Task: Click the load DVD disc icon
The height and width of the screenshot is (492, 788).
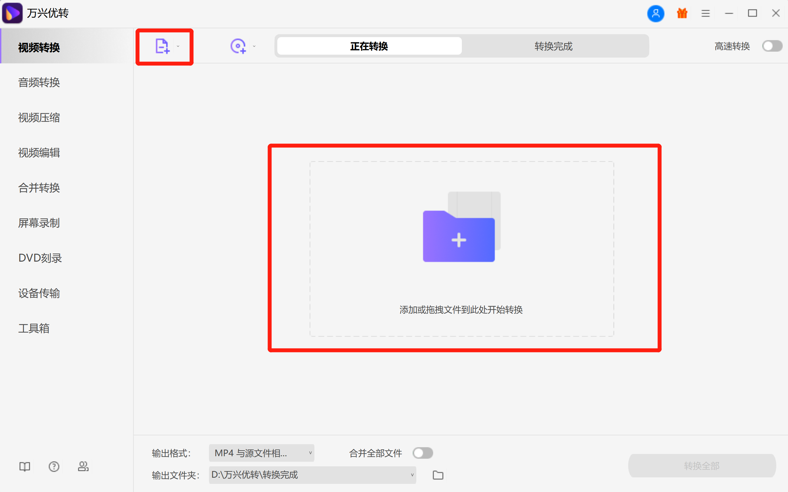Action: [239, 46]
